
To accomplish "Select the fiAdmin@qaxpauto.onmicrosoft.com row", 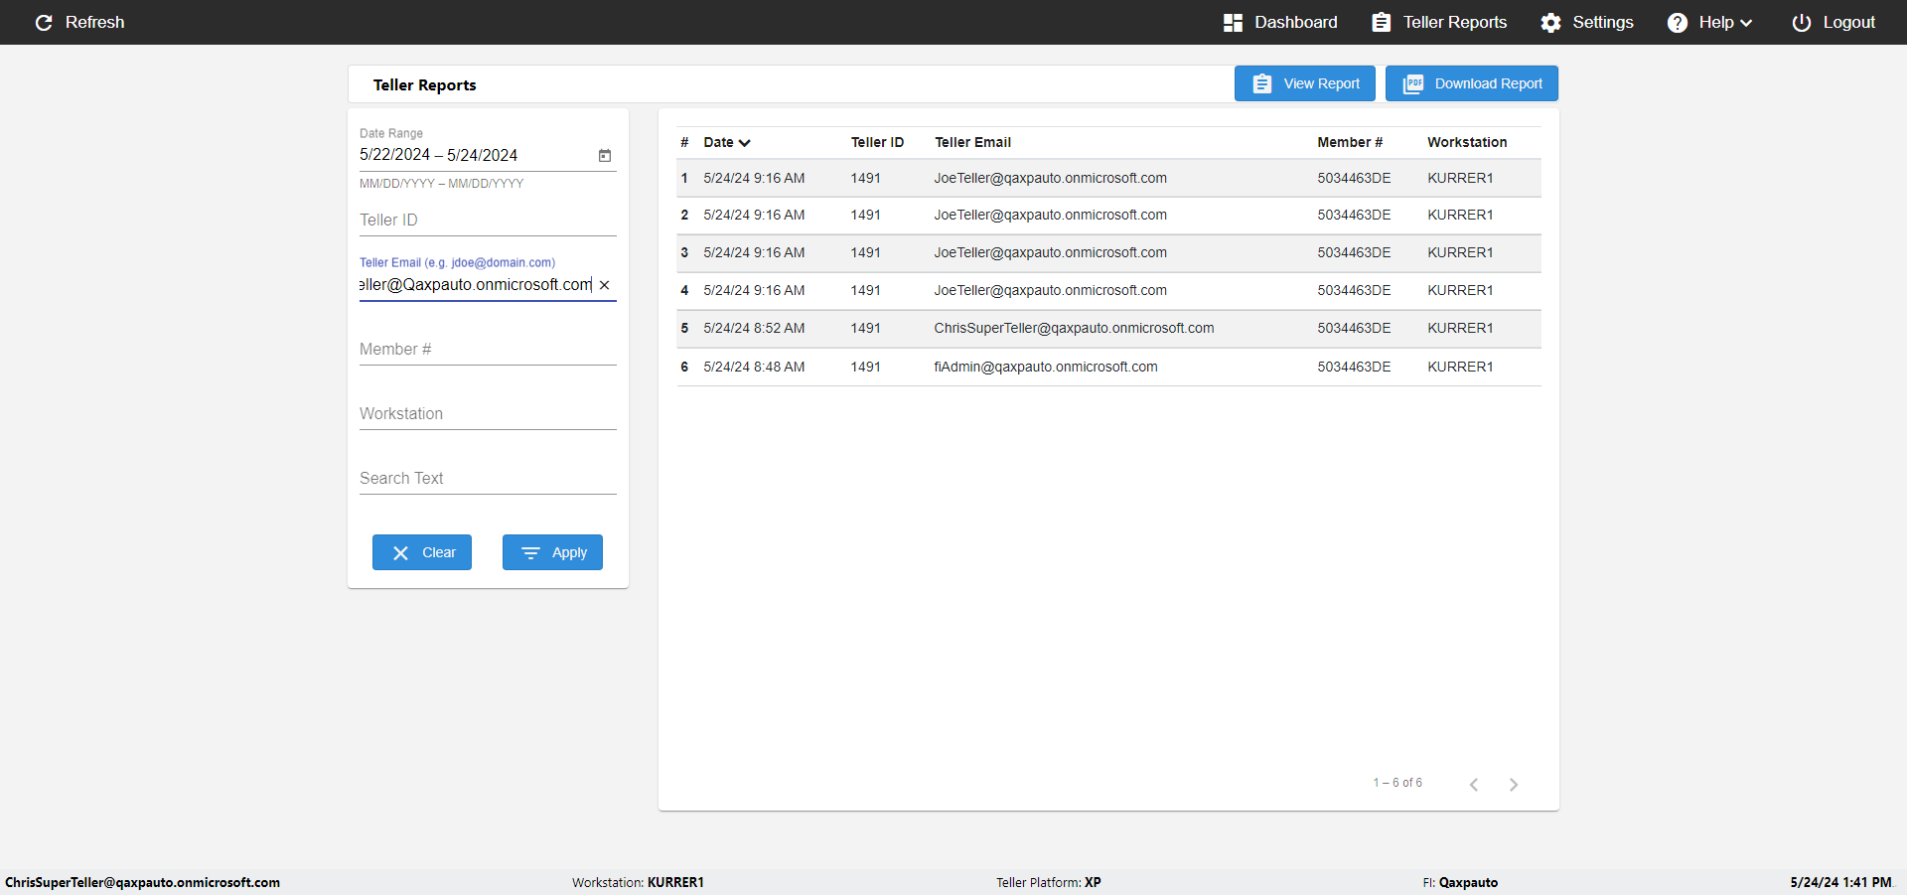I will click(x=1108, y=367).
